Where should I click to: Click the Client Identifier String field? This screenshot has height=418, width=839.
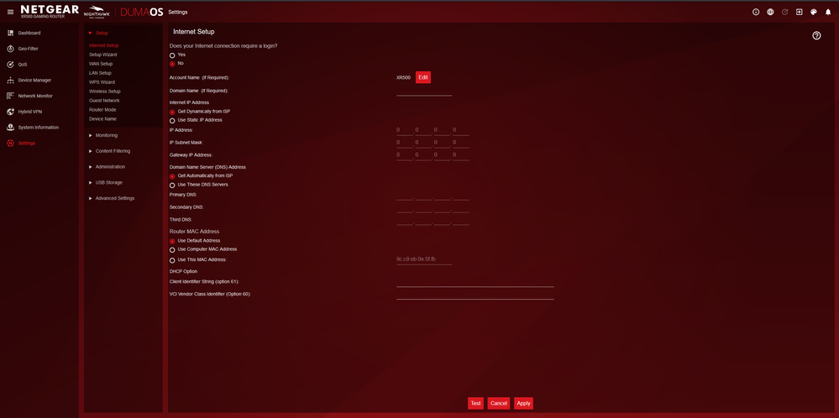(x=475, y=282)
